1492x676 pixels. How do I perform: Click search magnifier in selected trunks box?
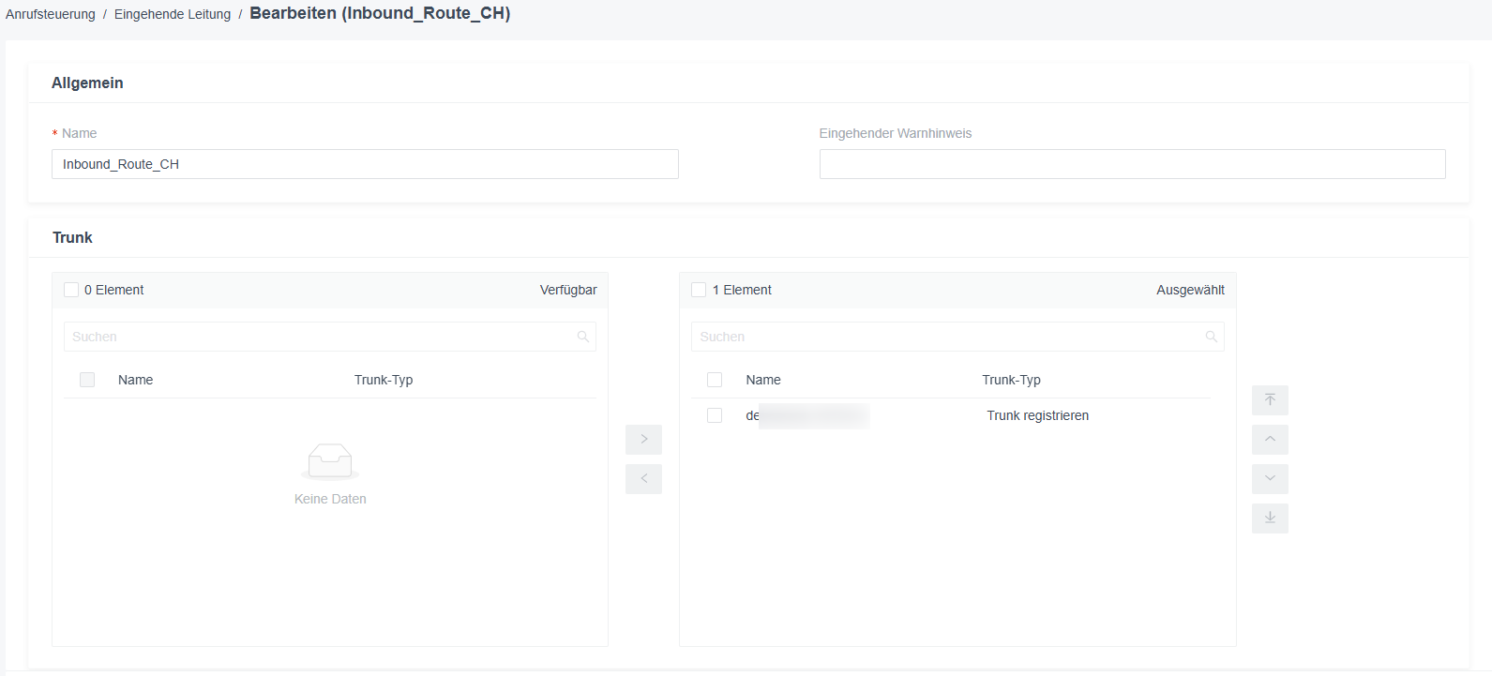(x=1211, y=337)
